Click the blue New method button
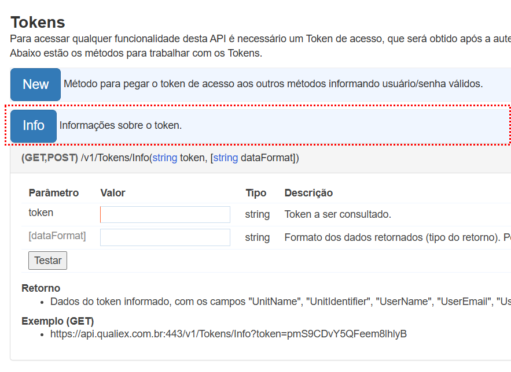 pyautogui.click(x=35, y=84)
